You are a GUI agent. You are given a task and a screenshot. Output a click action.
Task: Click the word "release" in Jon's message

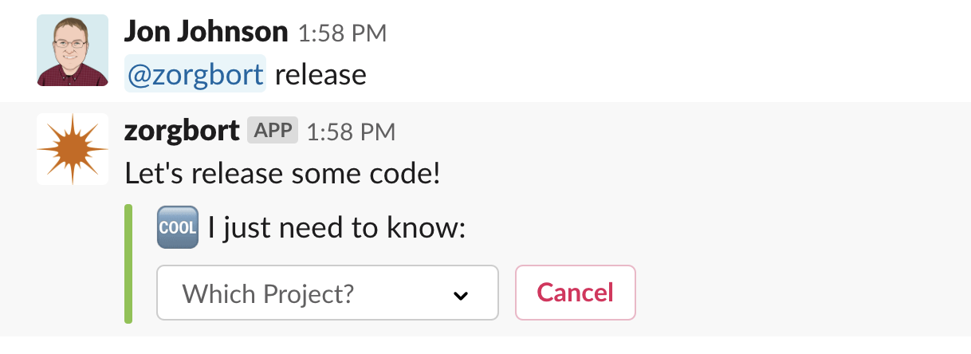pos(320,75)
